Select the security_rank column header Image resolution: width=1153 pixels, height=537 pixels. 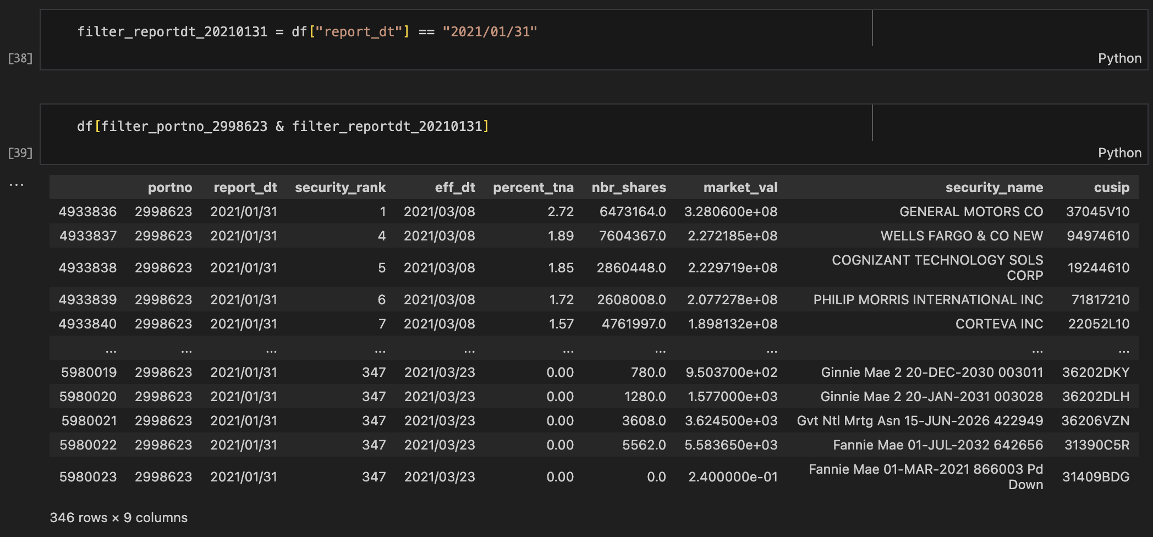tap(341, 188)
